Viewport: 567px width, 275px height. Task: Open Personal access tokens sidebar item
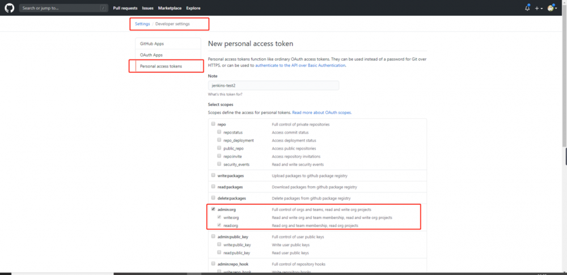(161, 66)
